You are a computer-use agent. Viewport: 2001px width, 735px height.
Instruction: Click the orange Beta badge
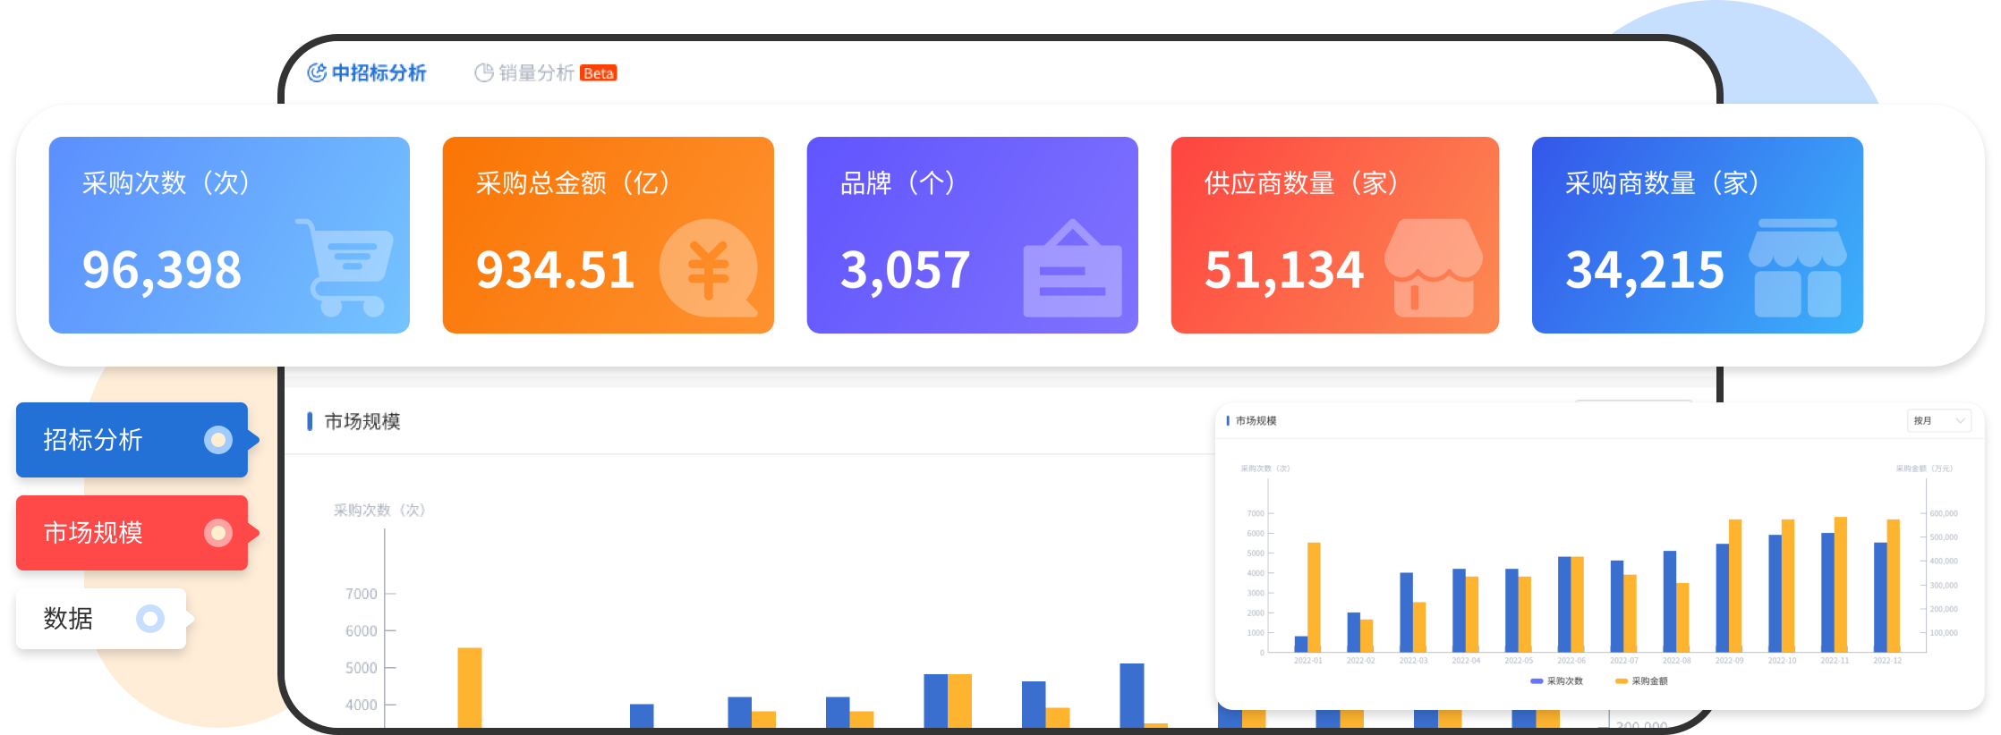pyautogui.click(x=599, y=73)
